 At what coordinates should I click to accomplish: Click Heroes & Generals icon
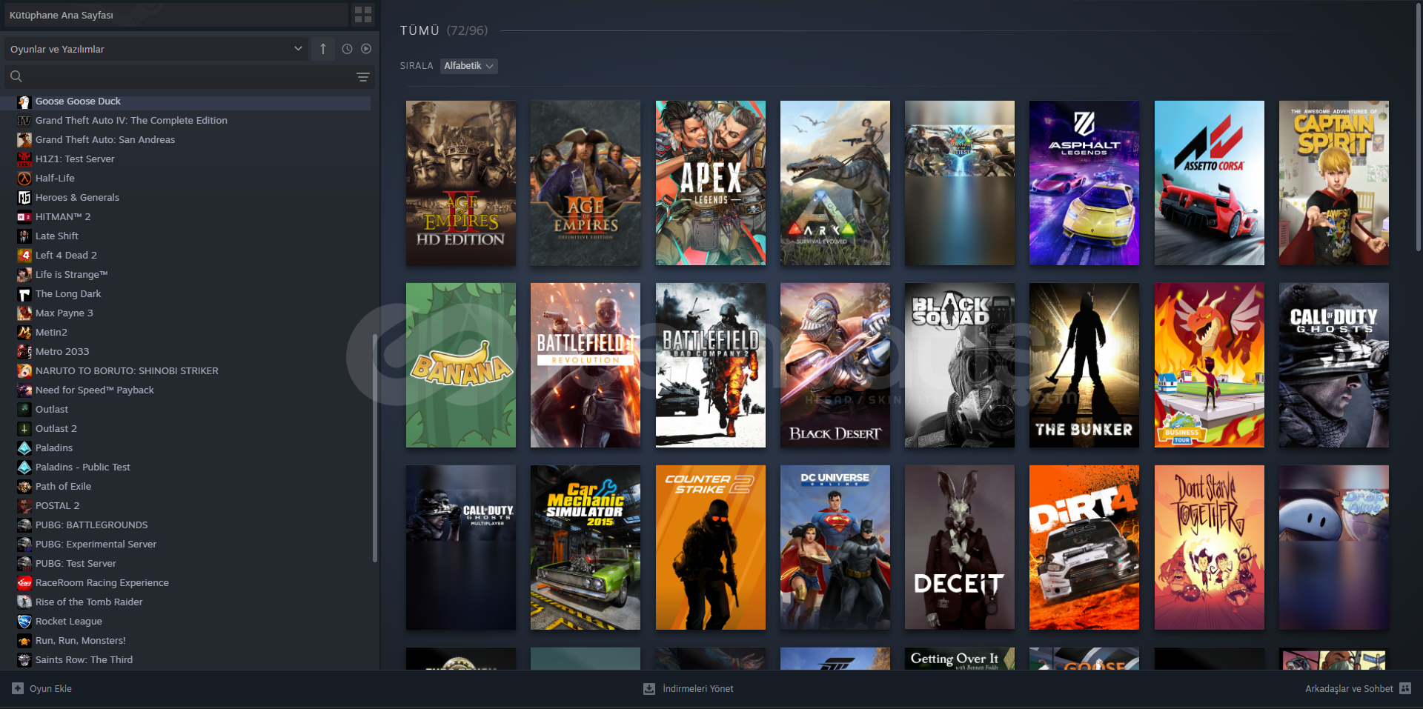[x=24, y=198]
